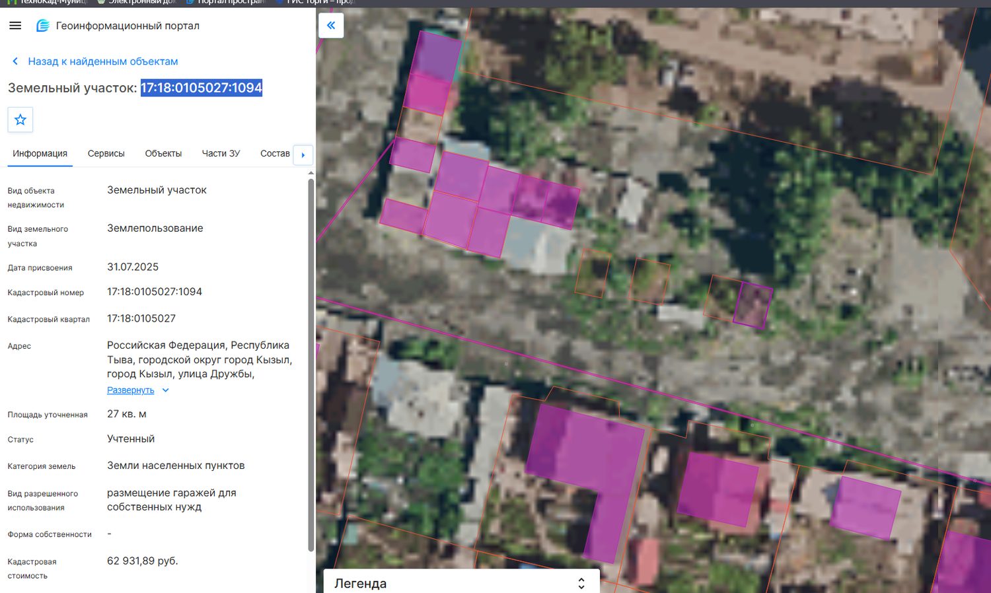Expand address via Развернуть link
The width and height of the screenshot is (991, 593).
coord(131,390)
